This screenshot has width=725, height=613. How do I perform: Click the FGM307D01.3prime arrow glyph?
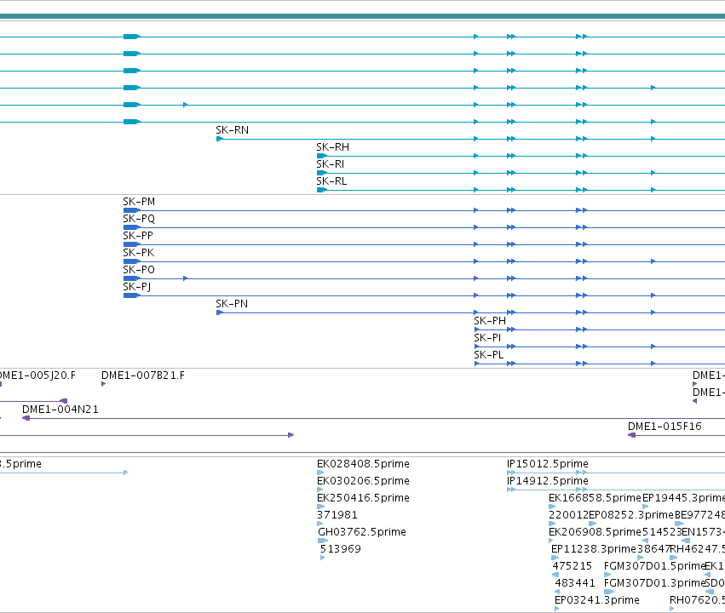click(609, 592)
